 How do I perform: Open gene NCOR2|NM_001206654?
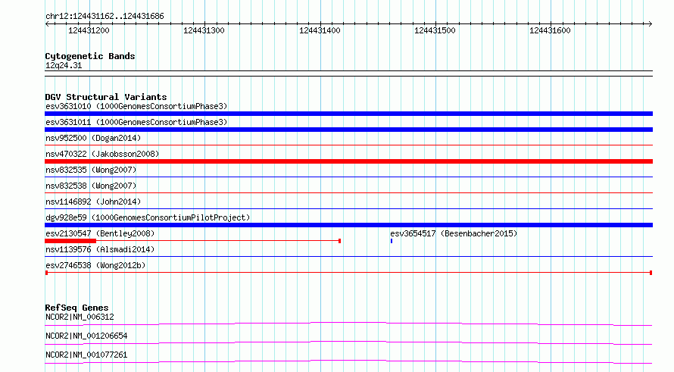(x=86, y=336)
